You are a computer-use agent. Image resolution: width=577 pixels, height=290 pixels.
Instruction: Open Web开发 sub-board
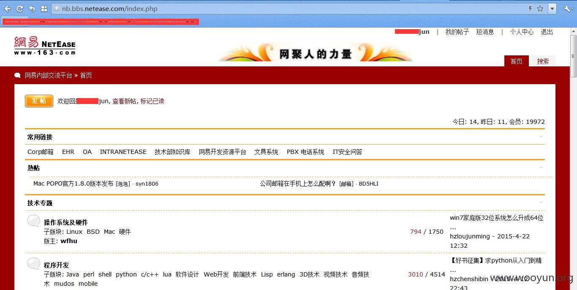coord(216,274)
